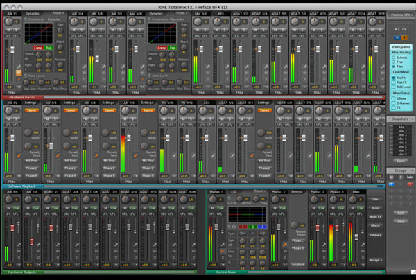This screenshot has width=416, height=280.
Task: Collapse the View Options panel header
Action: [x=401, y=46]
